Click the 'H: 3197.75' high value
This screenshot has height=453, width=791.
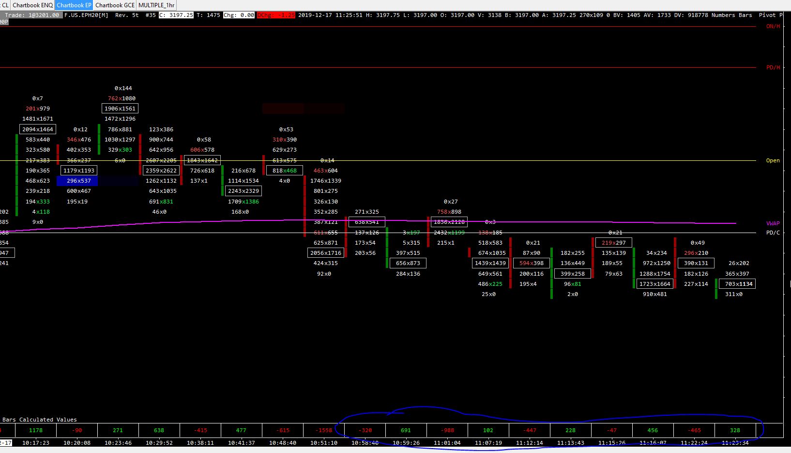pos(383,15)
